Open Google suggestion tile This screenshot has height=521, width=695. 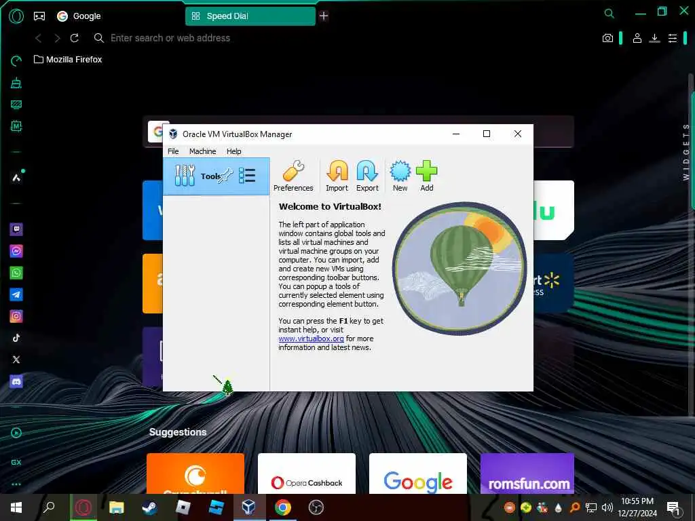click(418, 473)
